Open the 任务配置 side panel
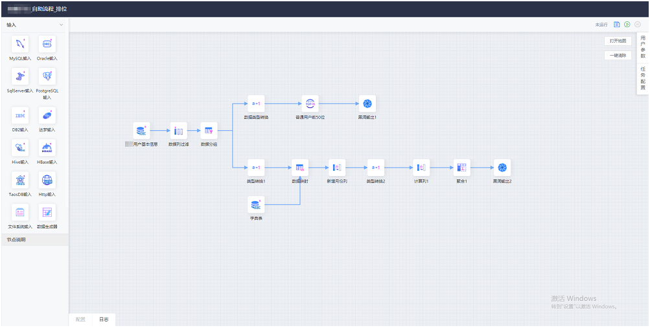This screenshot has height=330, width=650. 643,78
